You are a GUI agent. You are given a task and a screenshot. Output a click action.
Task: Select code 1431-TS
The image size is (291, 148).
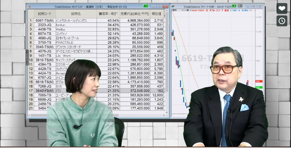(44, 56)
